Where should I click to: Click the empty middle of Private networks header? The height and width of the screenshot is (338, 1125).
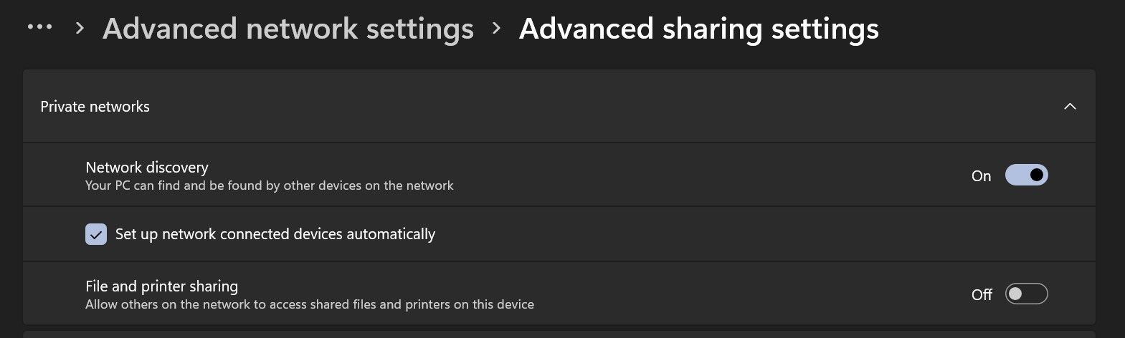tap(574, 107)
